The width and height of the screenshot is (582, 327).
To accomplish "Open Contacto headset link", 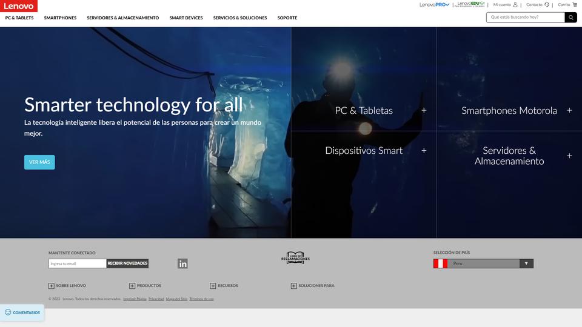I will [x=538, y=5].
